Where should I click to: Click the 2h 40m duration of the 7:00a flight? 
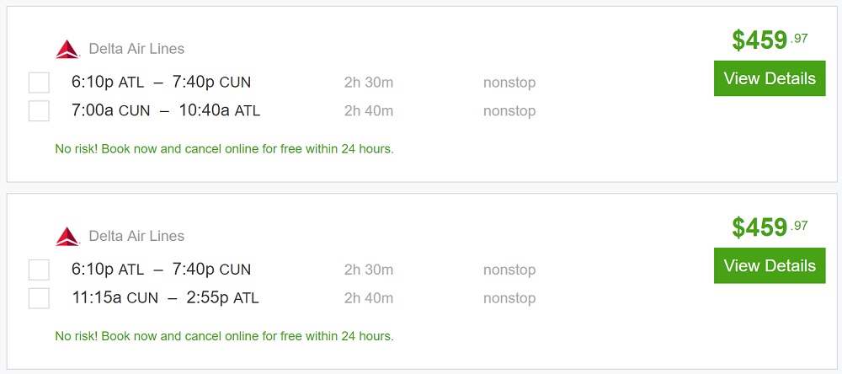tap(369, 111)
